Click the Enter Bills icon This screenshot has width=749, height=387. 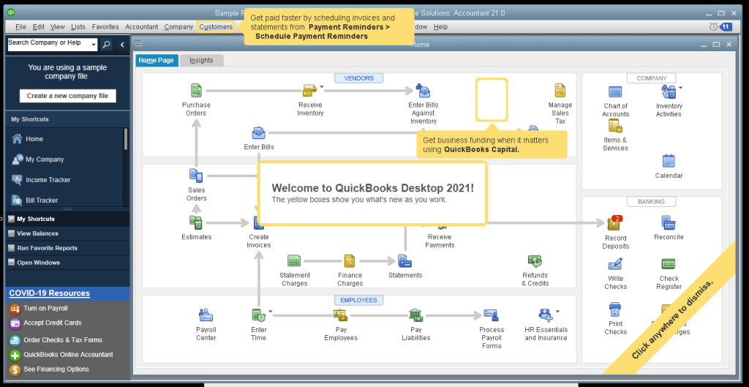click(258, 133)
